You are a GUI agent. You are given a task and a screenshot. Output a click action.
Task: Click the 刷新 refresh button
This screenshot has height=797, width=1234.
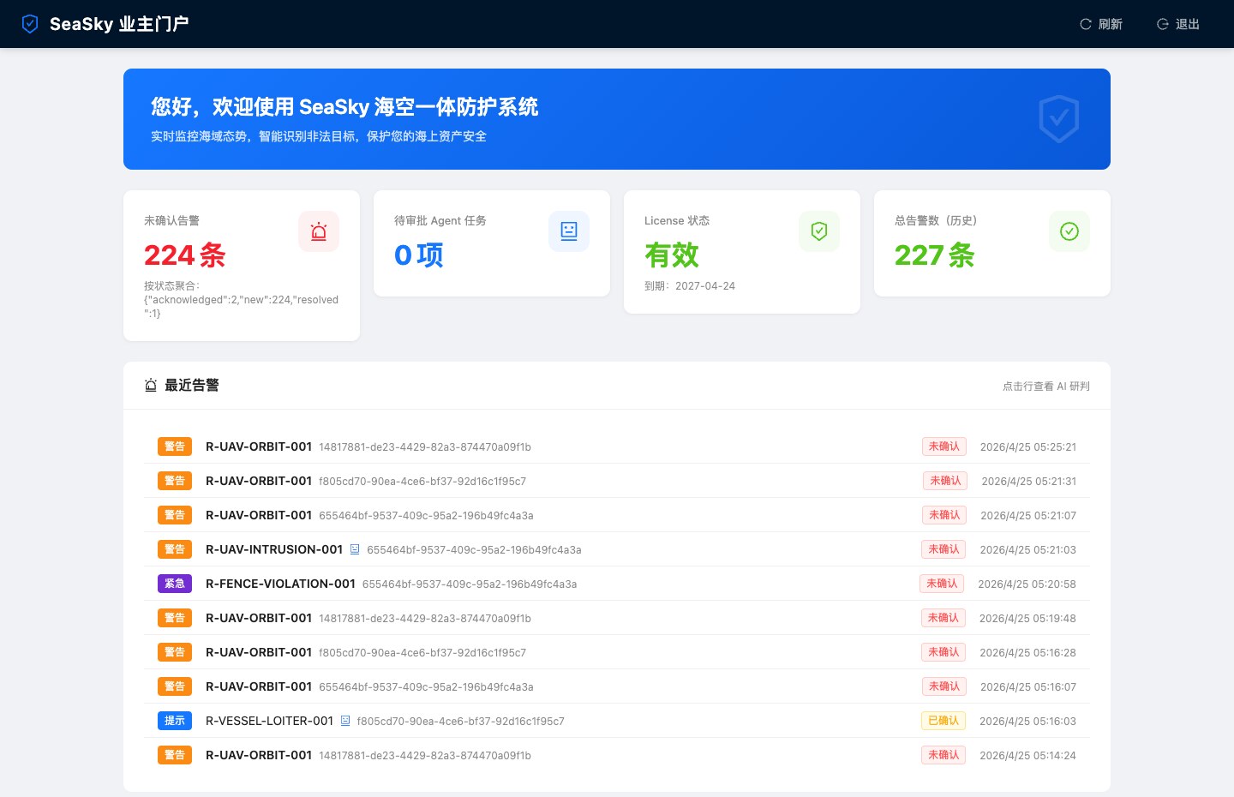coord(1101,24)
